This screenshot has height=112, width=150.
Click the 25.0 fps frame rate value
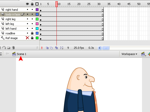click(79, 48)
